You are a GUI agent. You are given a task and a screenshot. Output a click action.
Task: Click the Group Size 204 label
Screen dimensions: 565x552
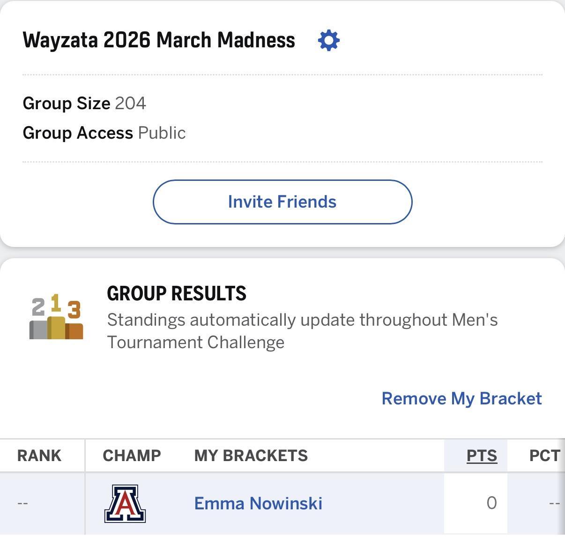click(x=84, y=103)
